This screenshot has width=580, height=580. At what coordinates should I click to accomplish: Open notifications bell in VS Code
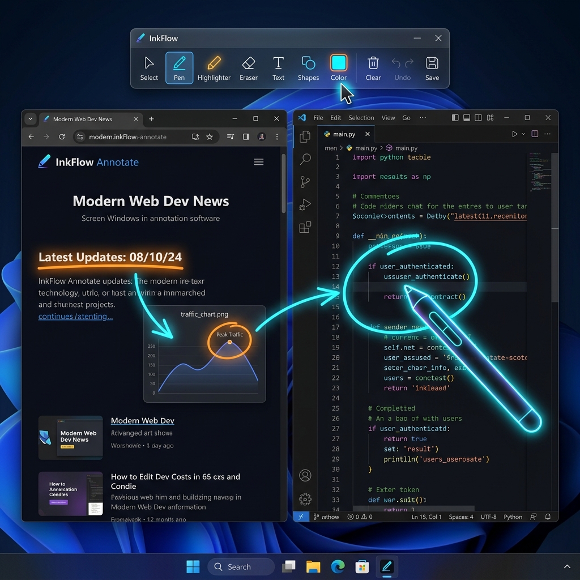point(548,517)
